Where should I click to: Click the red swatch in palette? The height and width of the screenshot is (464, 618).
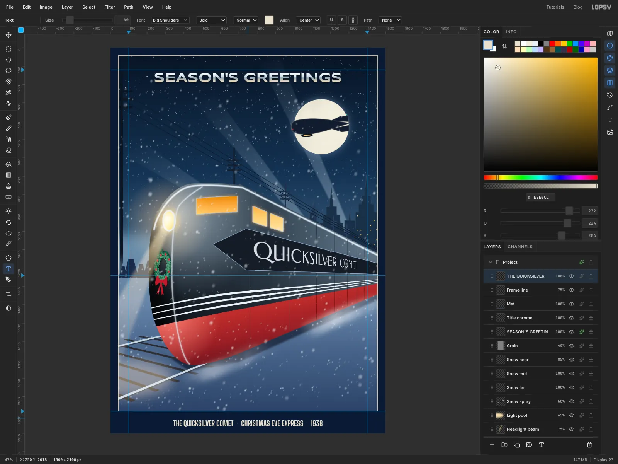click(552, 44)
